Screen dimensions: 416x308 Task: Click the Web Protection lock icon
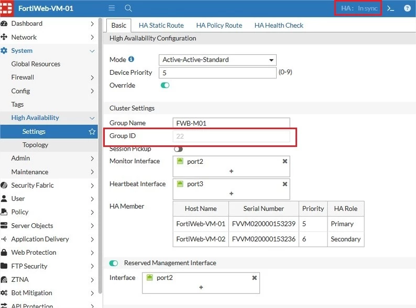click(4, 252)
